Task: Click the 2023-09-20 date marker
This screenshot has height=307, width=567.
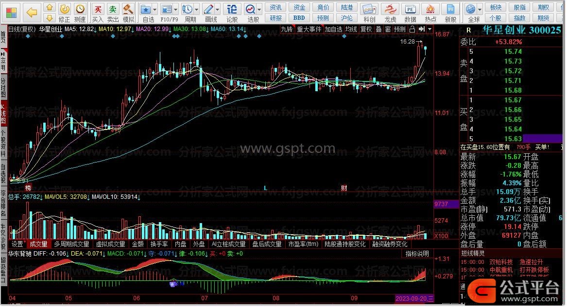Action: tap(414, 299)
